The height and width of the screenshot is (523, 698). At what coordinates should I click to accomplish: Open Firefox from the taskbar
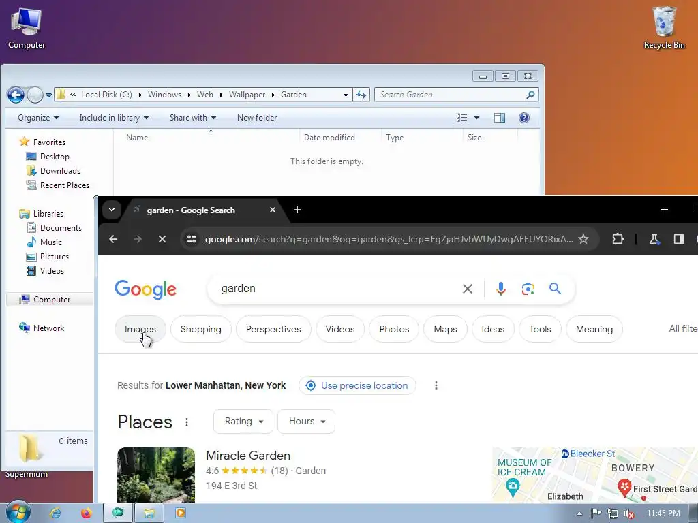(87, 513)
